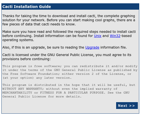Click the text 'Make sure you have read'

coord(24,32)
